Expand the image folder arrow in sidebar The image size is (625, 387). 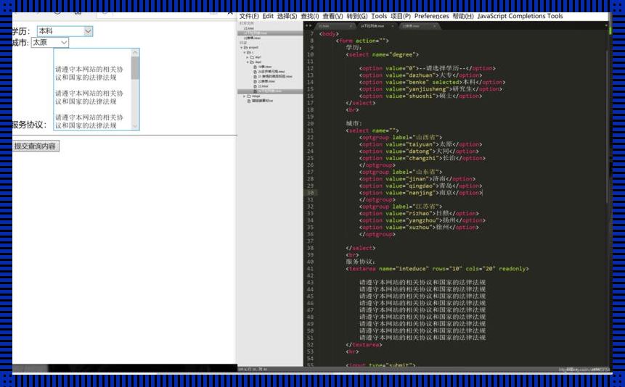pyautogui.click(x=245, y=96)
